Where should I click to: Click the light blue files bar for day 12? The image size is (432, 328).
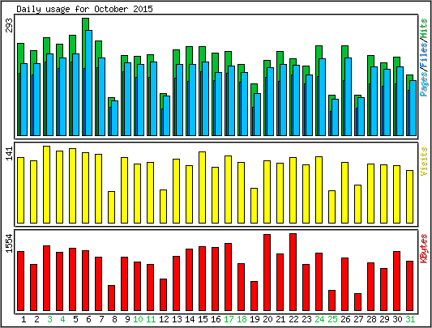point(166,116)
